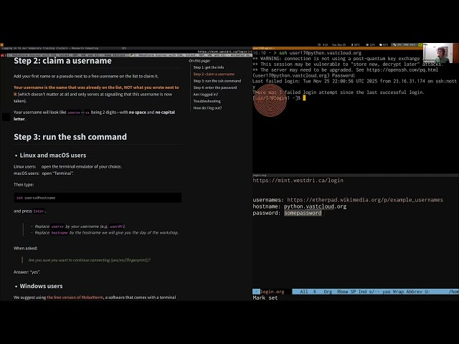Image resolution: width=459 pixels, height=344 pixels.
Task: Jump to 'How do I log out?' link
Action: pos(207,107)
